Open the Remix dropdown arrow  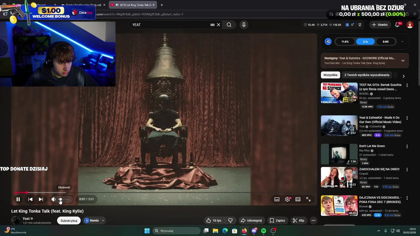click(103, 221)
